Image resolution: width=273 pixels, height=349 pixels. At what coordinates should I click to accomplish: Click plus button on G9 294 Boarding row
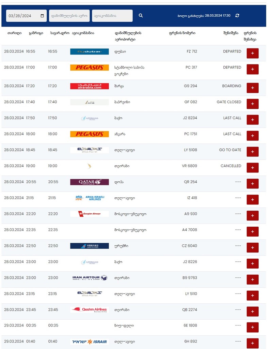[253, 88]
